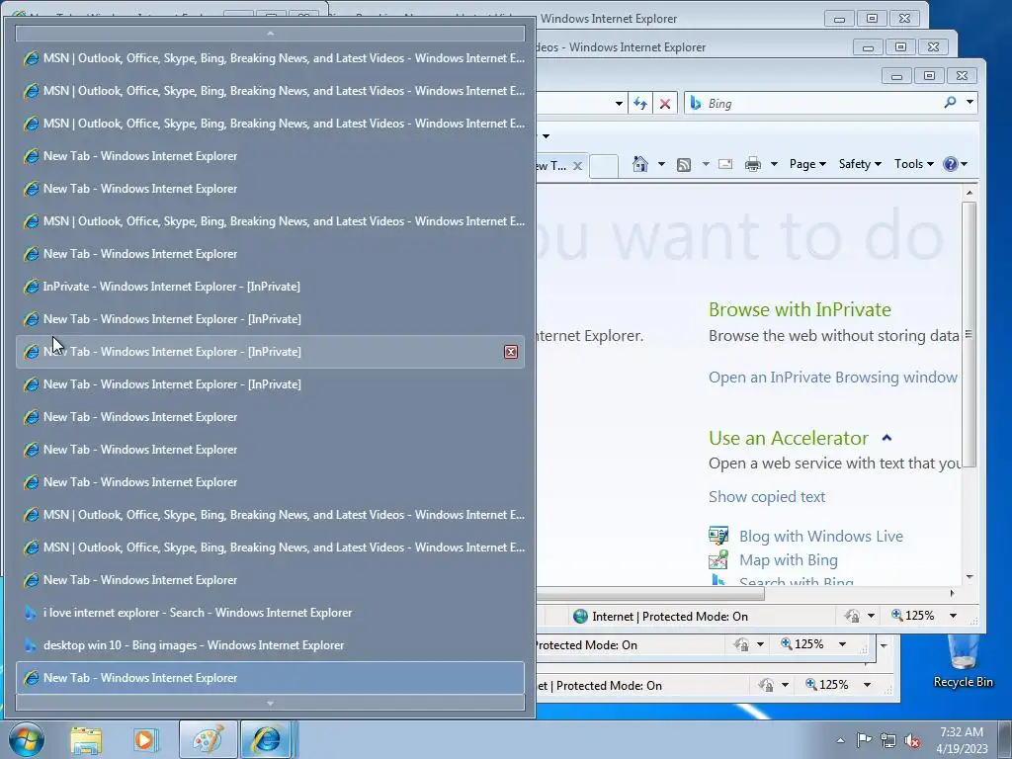Open the Safety menu
Image resolution: width=1012 pixels, height=759 pixels.
pyautogui.click(x=860, y=164)
